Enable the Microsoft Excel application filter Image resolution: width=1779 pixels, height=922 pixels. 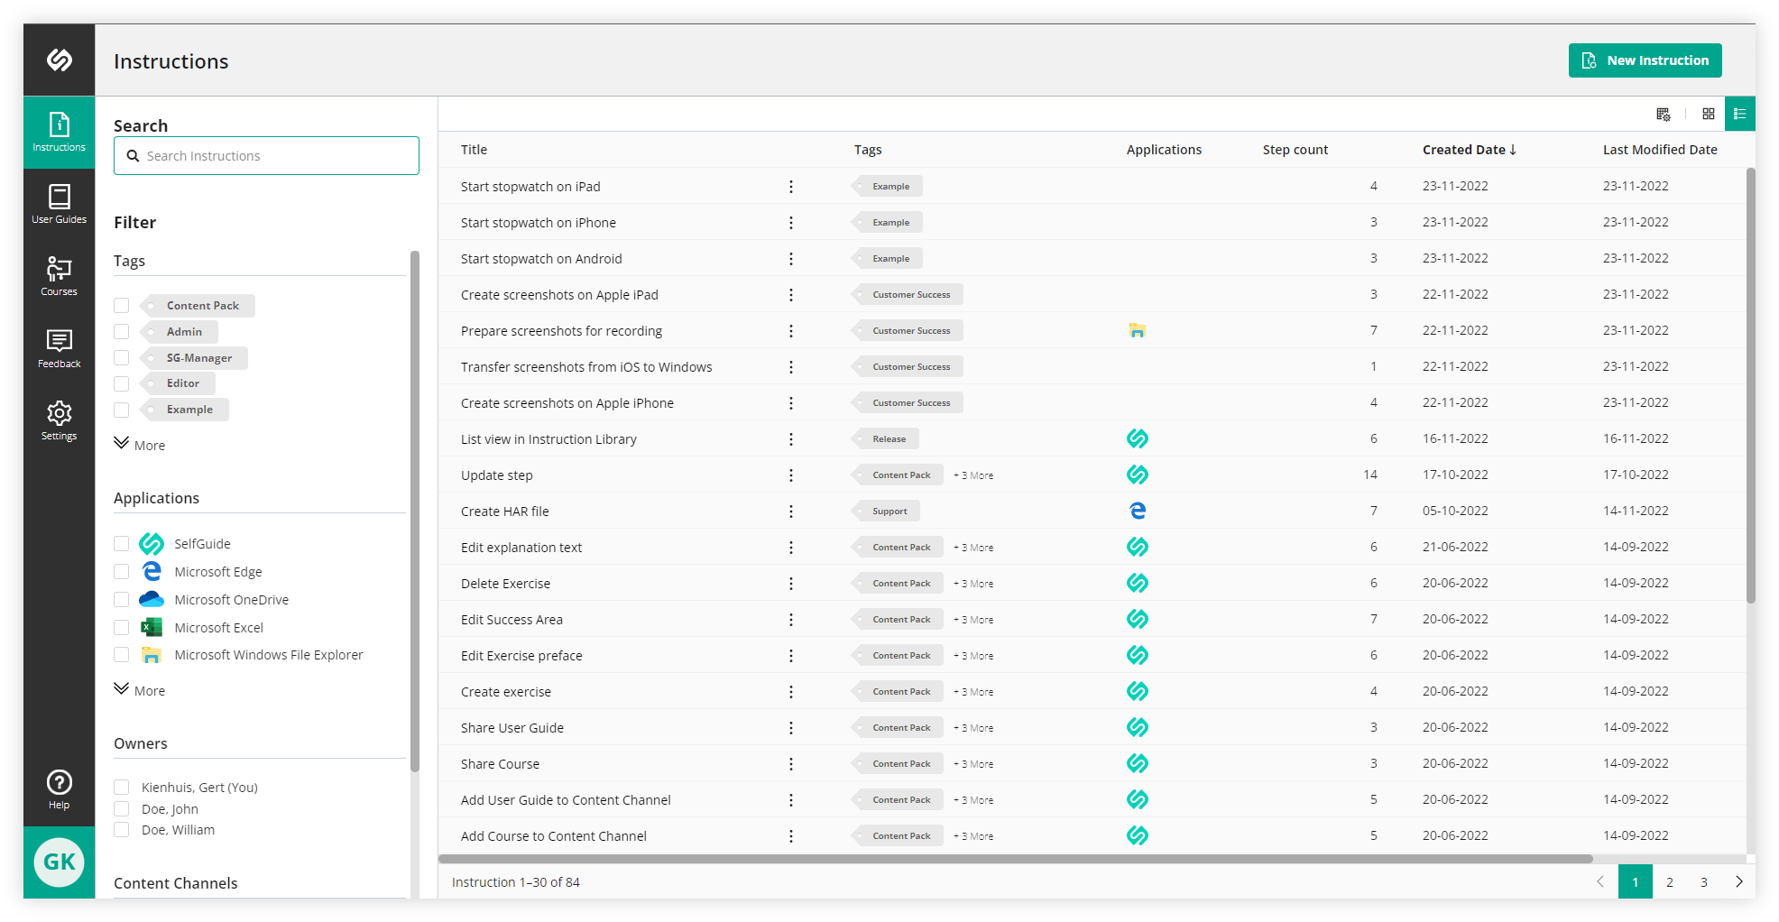(121, 627)
